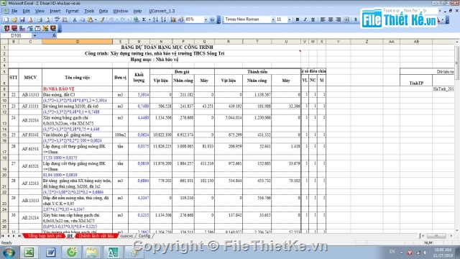The image size is (460, 259).
Task: Click the Print icon in the toolbar
Action: click(39, 19)
